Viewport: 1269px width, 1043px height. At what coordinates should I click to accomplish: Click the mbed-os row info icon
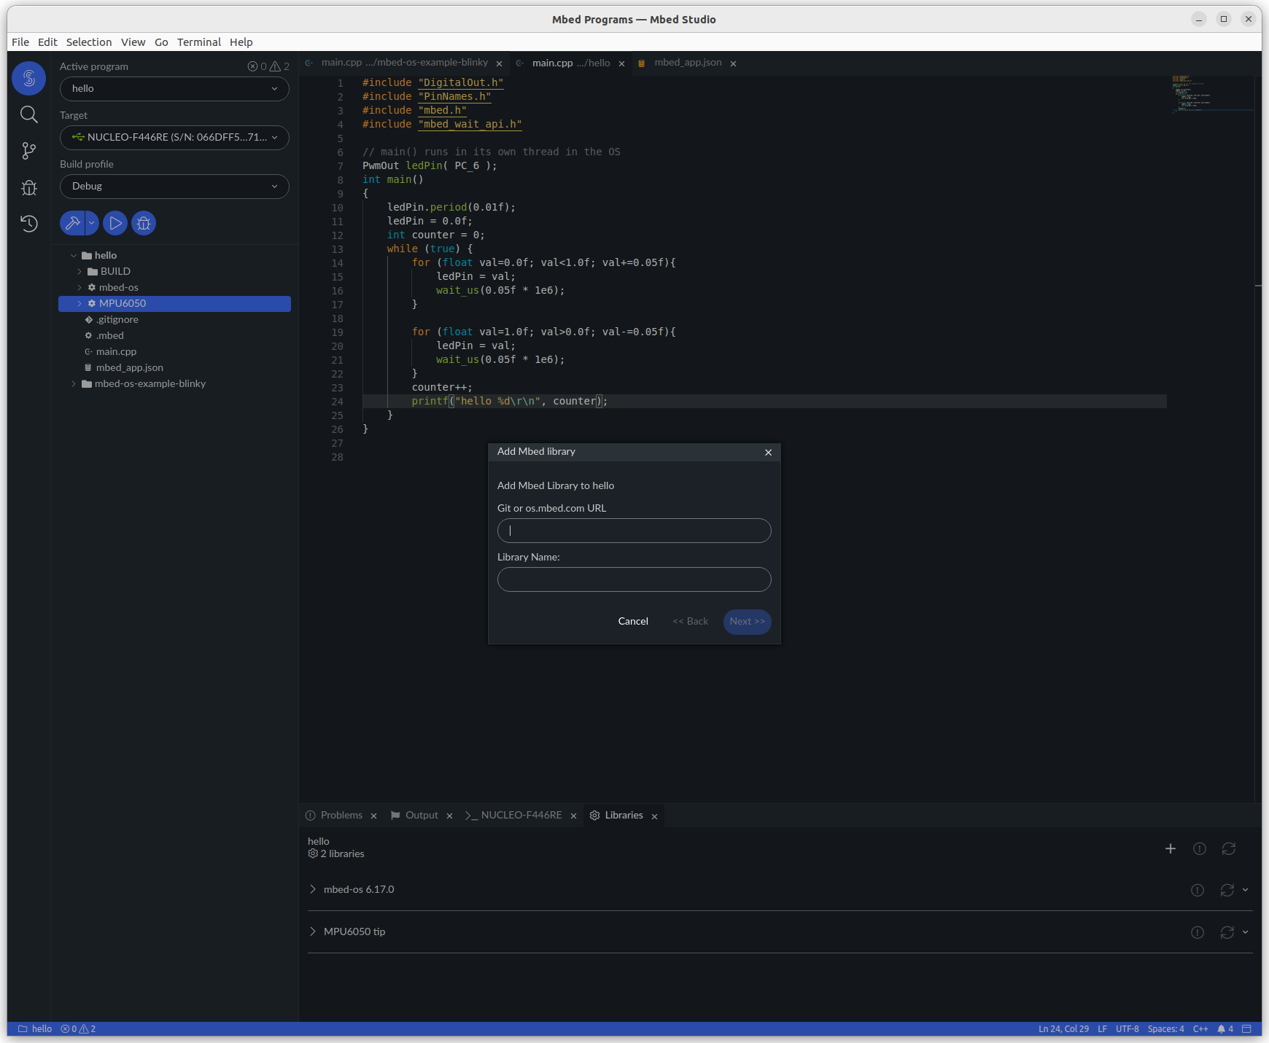click(x=1198, y=891)
